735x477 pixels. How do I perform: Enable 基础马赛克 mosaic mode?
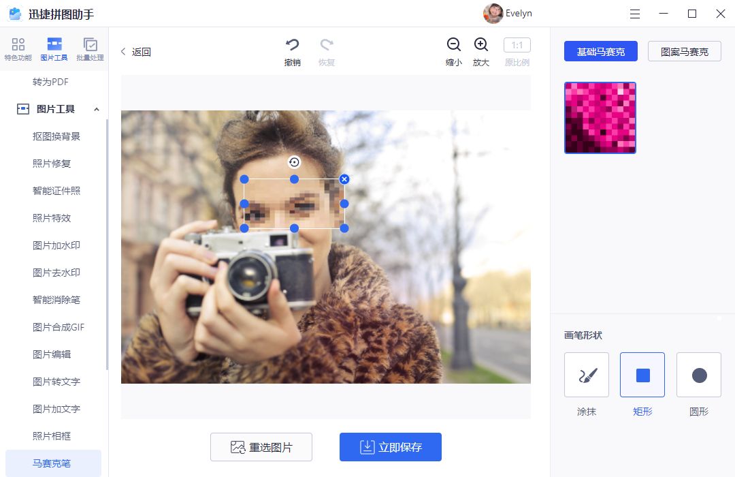click(600, 51)
